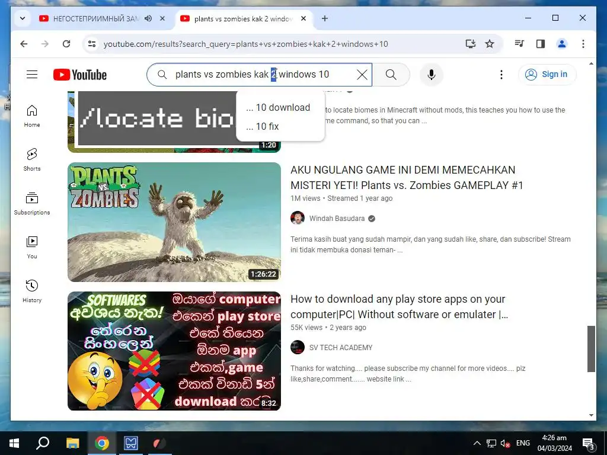The width and height of the screenshot is (607, 455).
Task: Open the Yeti Plants vs Zombies thumbnail
Action: (x=174, y=222)
